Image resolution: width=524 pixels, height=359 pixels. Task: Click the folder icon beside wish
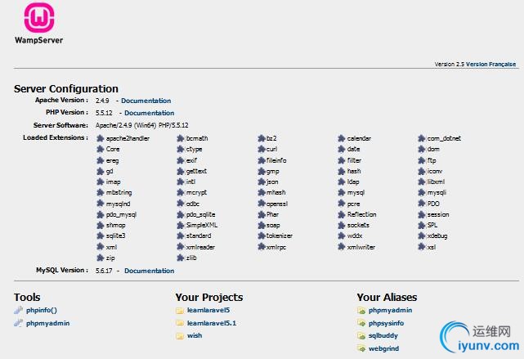point(180,335)
